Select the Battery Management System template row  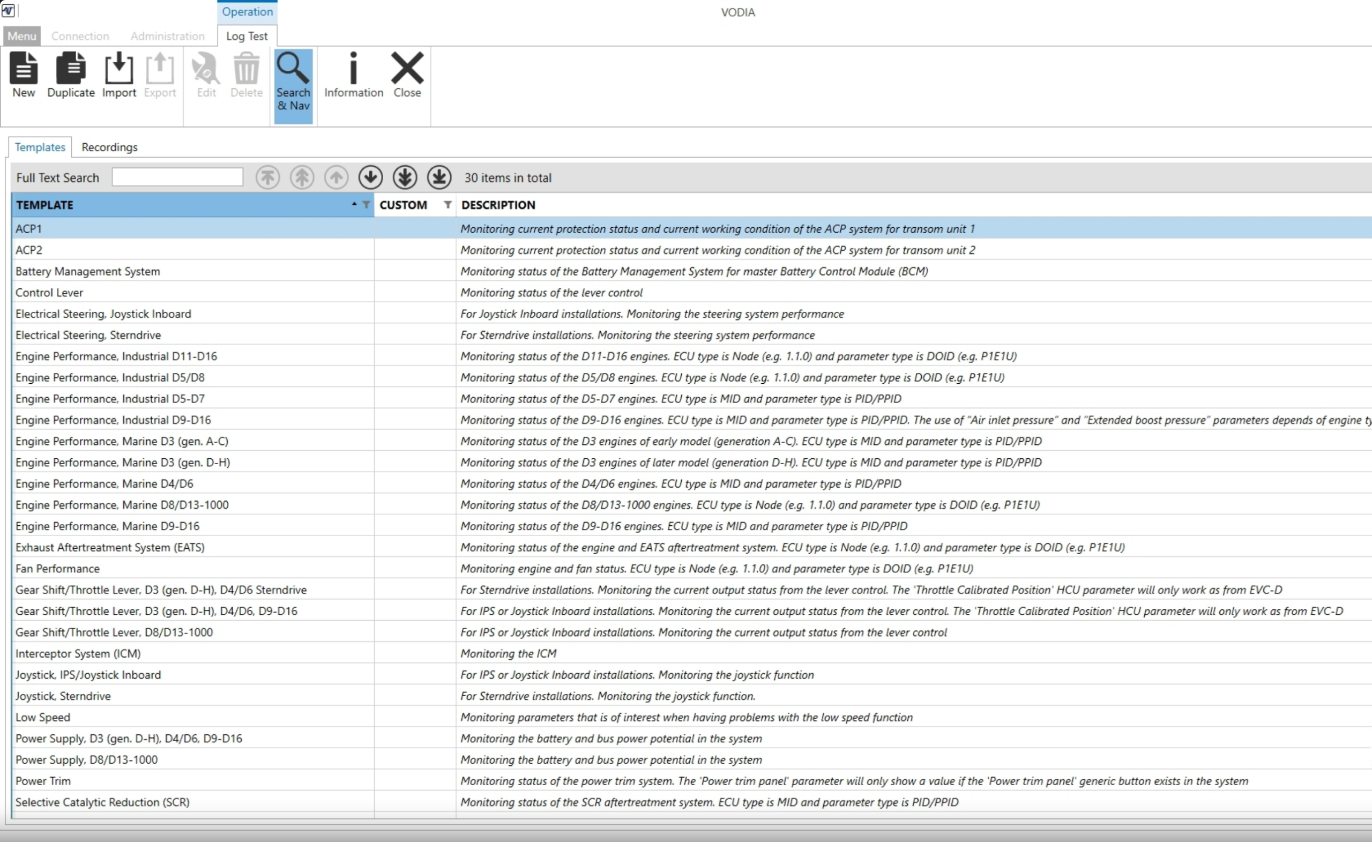tap(87, 271)
